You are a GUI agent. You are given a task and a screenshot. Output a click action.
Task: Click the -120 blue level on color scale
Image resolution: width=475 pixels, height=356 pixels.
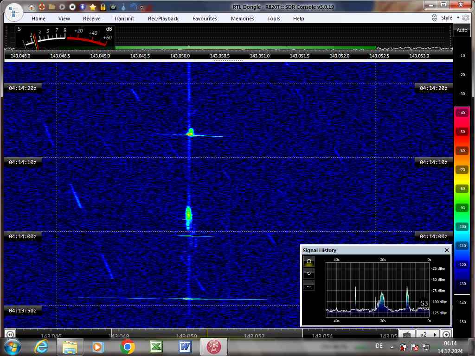click(462, 265)
